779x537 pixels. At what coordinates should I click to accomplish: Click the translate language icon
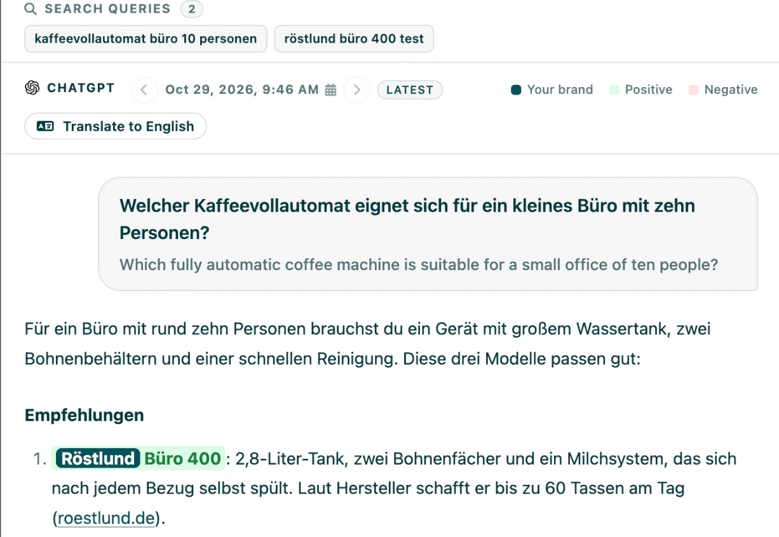(x=45, y=126)
